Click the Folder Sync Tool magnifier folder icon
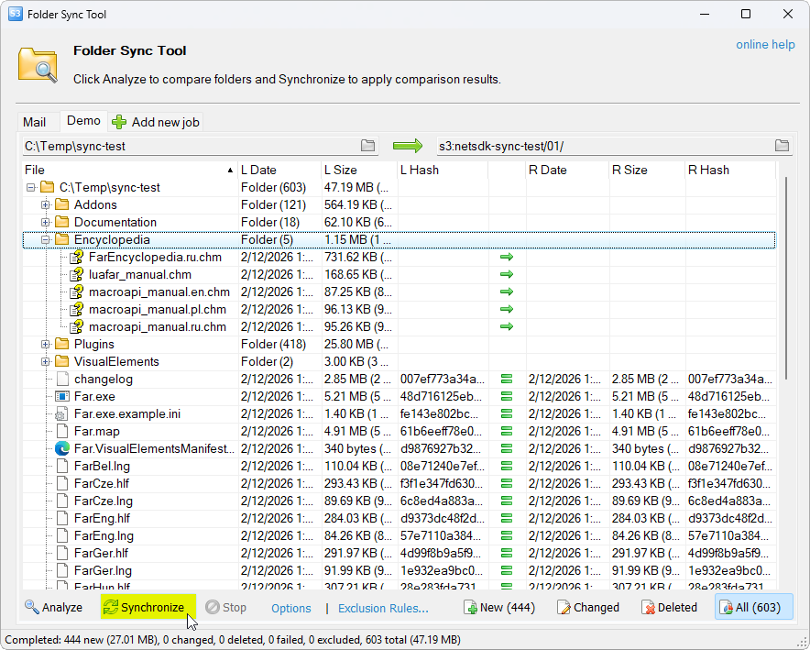 [x=38, y=64]
